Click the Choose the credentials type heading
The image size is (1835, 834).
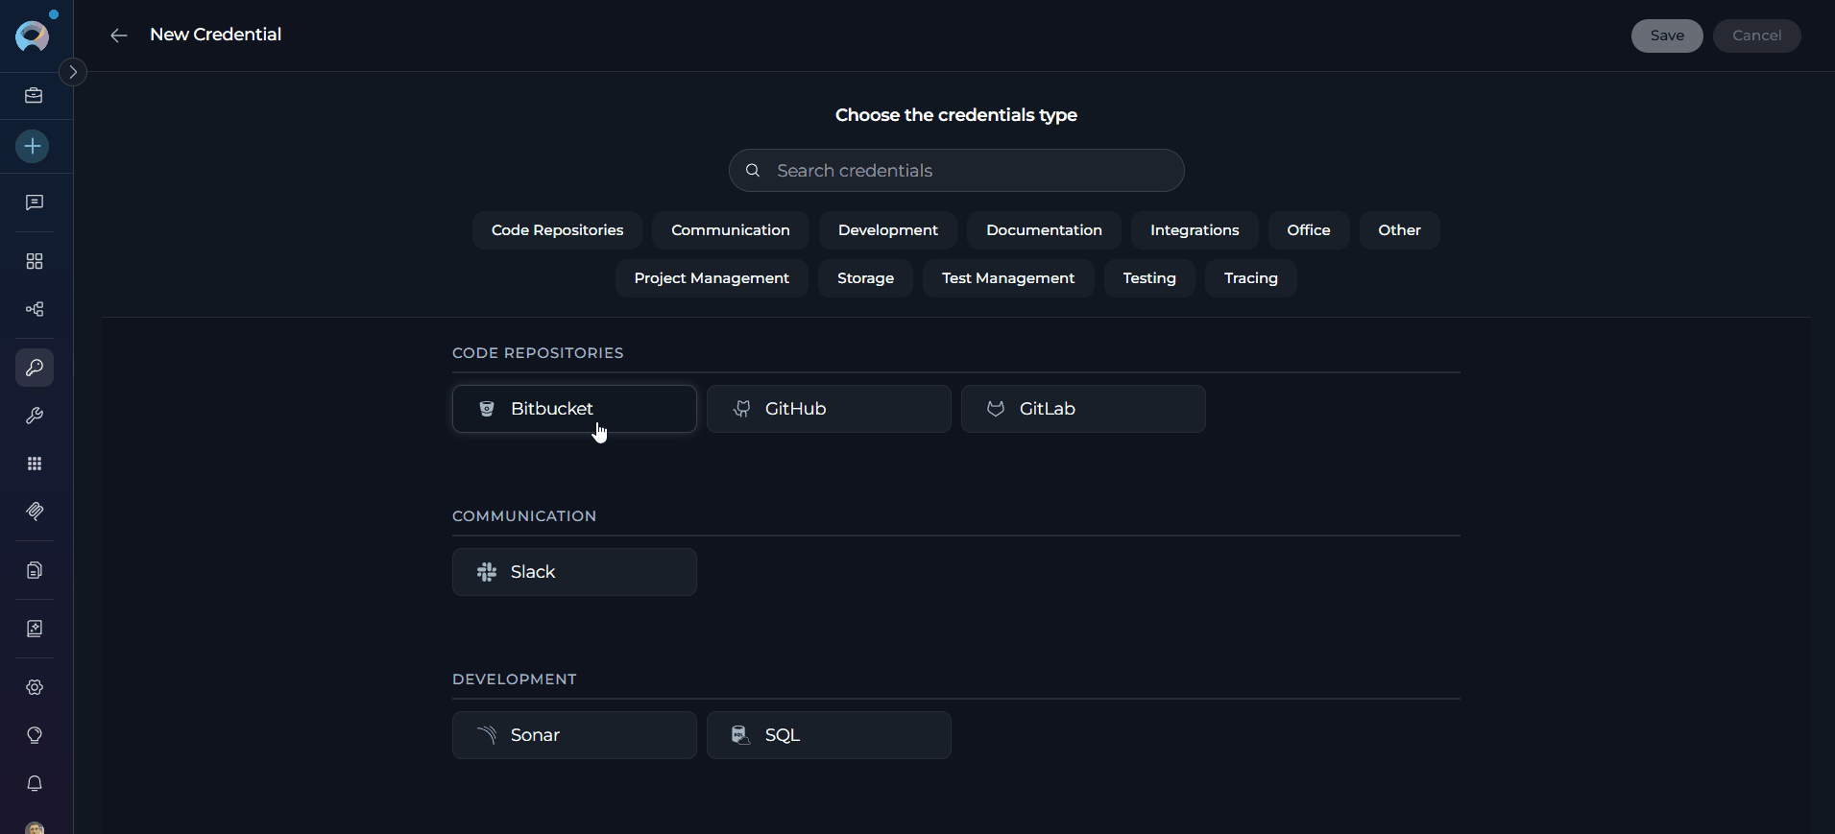coord(956,115)
